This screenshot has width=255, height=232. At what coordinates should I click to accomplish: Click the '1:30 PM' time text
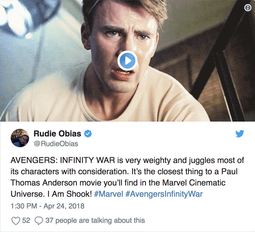click(24, 206)
